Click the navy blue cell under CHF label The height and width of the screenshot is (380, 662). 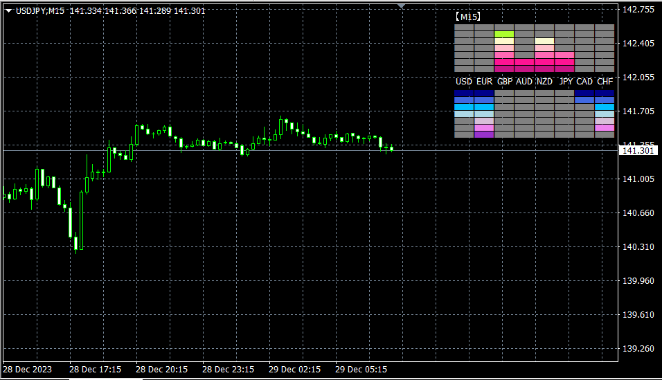click(605, 93)
